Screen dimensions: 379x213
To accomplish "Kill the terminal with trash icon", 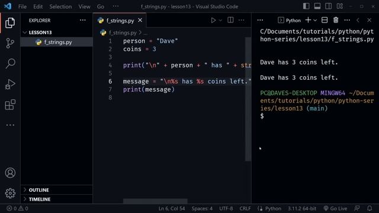I will (x=336, y=20).
